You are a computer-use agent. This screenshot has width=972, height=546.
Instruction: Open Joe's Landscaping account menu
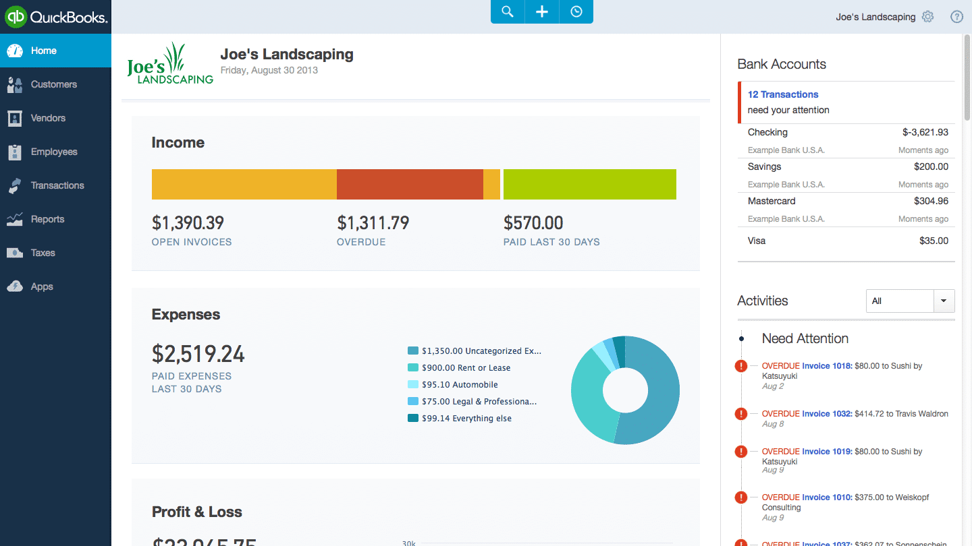click(875, 17)
